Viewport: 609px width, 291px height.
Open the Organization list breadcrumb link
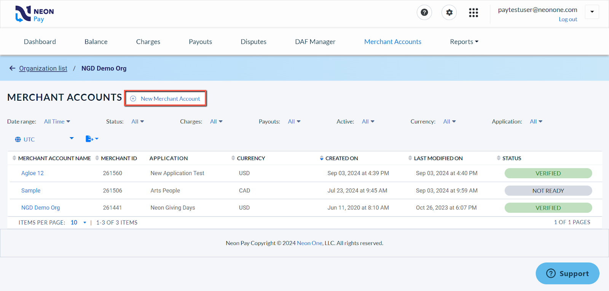(43, 68)
